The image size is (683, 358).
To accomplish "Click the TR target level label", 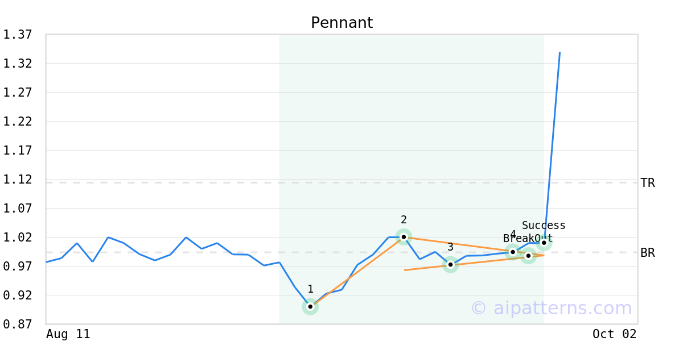I will tap(648, 183).
